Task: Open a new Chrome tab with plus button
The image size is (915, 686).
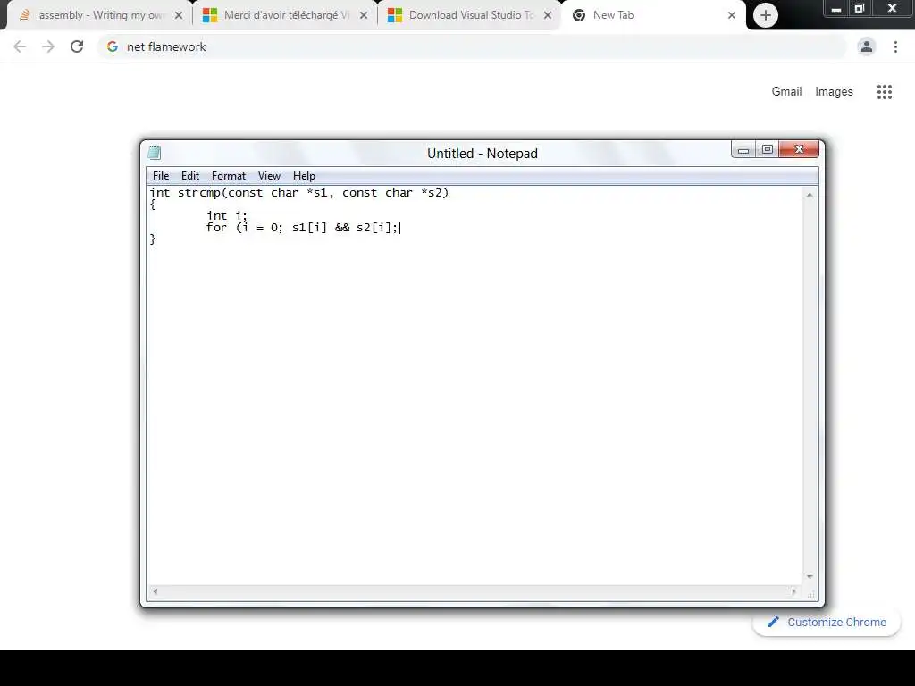Action: 766,16
